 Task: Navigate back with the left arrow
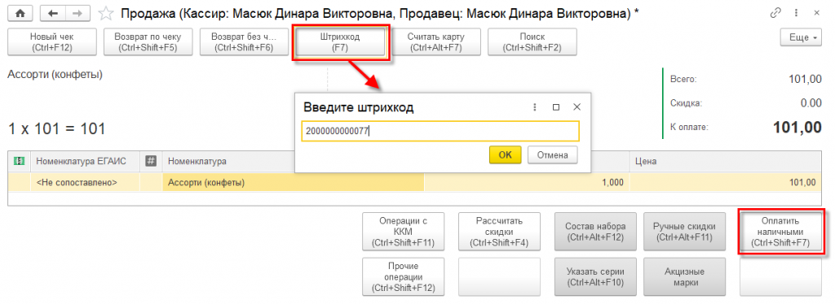[52, 14]
